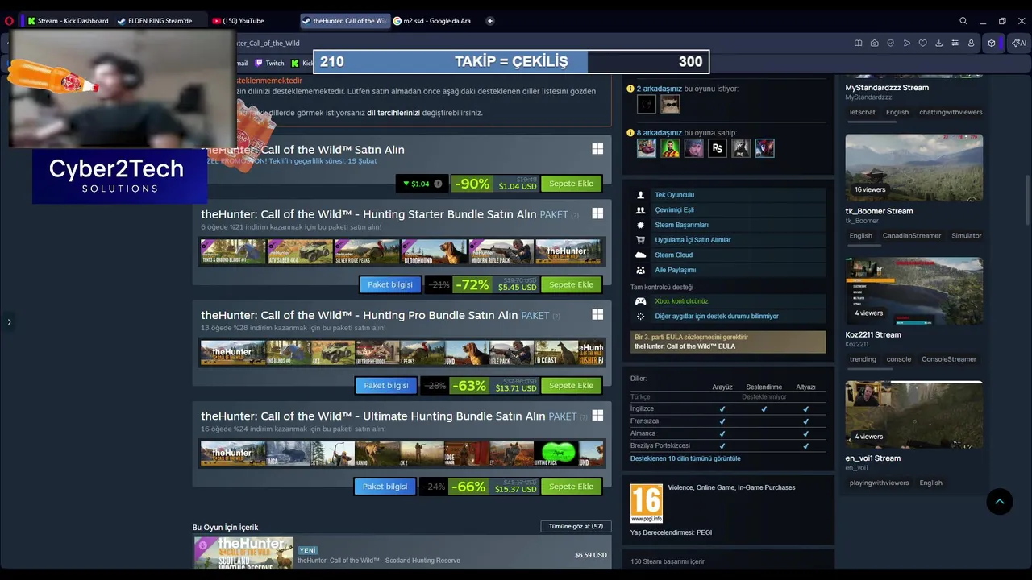This screenshot has height=580, width=1032.
Task: Open Bloodhound thumbnail in Hunting Starter Bundle
Action: coord(434,251)
